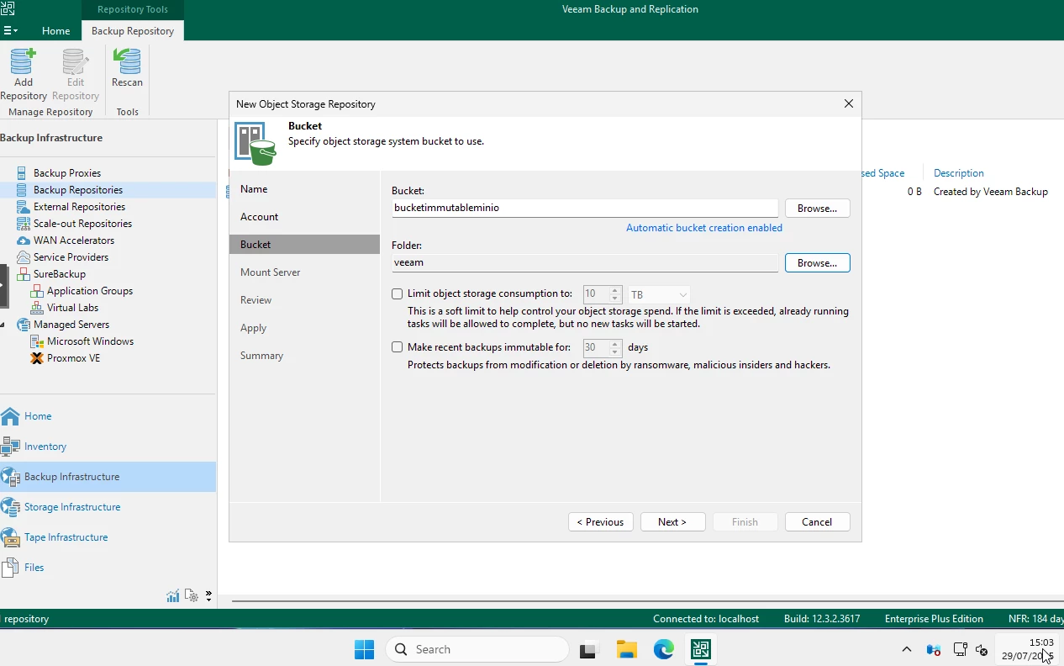The width and height of the screenshot is (1064, 666).
Task: Click the storage limit number field
Action: (596, 294)
